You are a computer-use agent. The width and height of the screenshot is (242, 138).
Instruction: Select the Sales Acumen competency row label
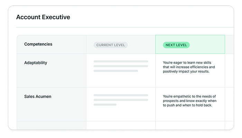coord(38,97)
